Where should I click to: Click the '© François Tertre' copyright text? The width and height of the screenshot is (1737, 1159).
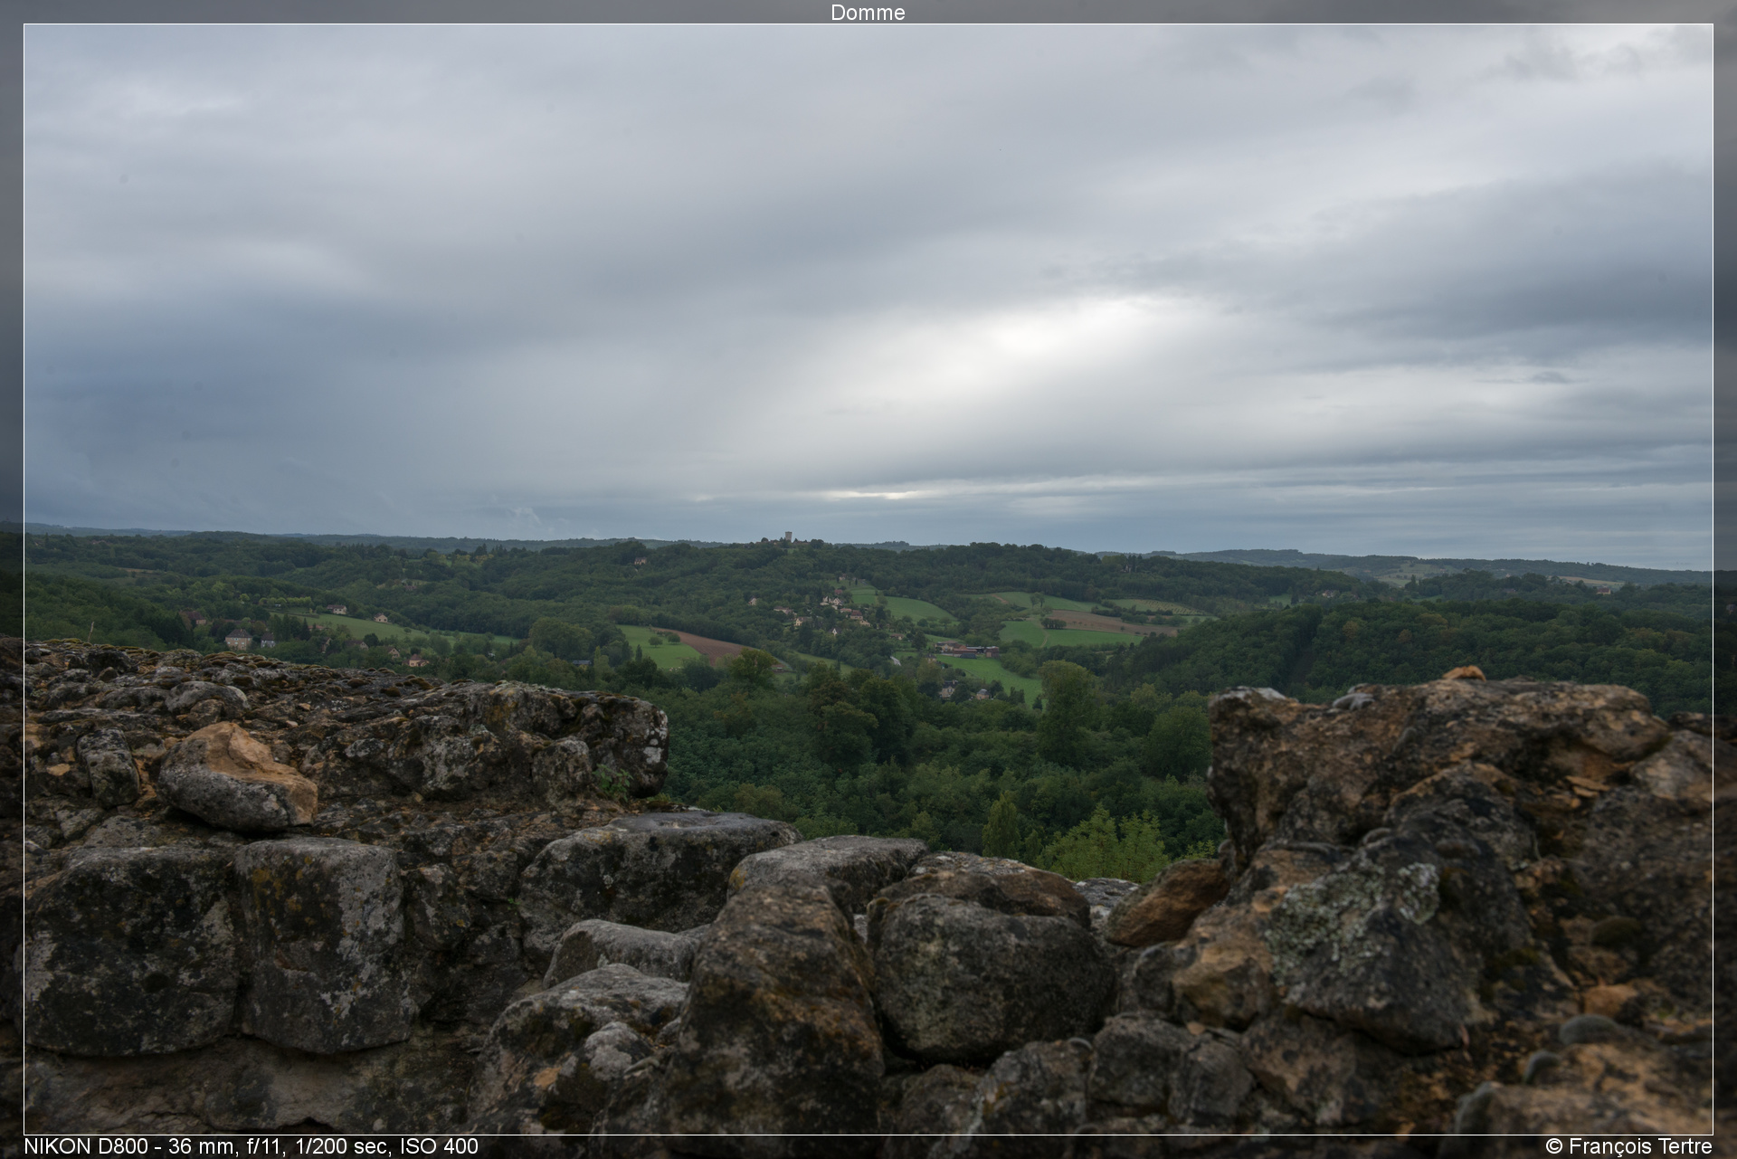coord(1628,1146)
